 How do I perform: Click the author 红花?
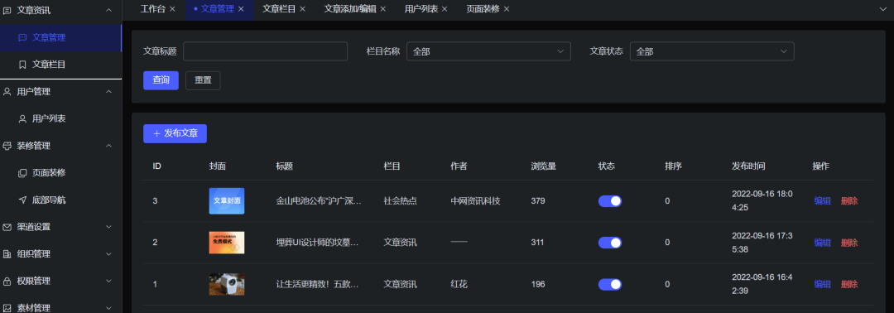(459, 285)
